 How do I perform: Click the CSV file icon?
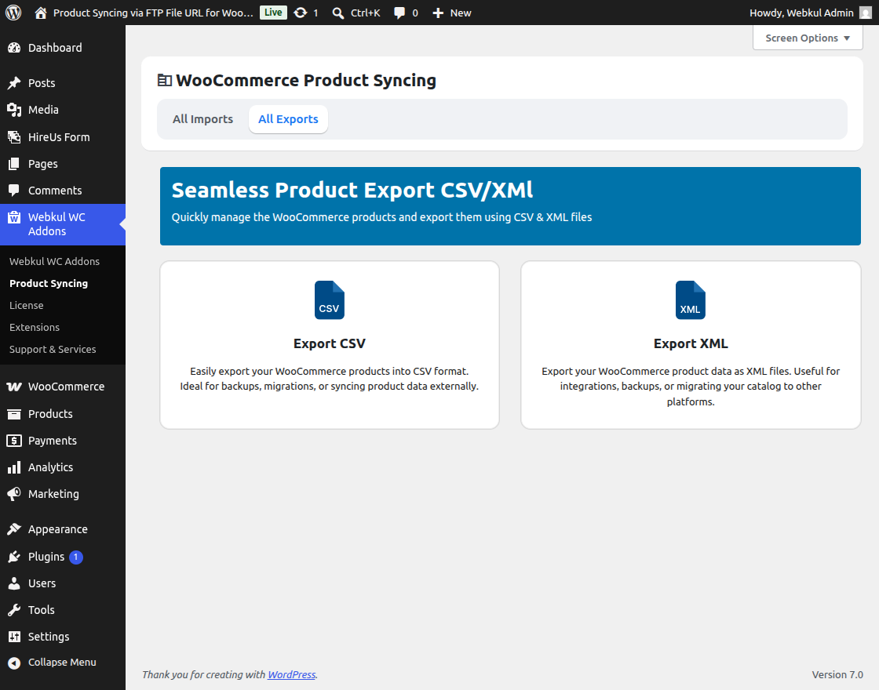pyautogui.click(x=330, y=300)
